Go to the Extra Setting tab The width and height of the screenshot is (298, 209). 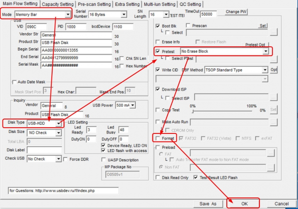(127, 4)
